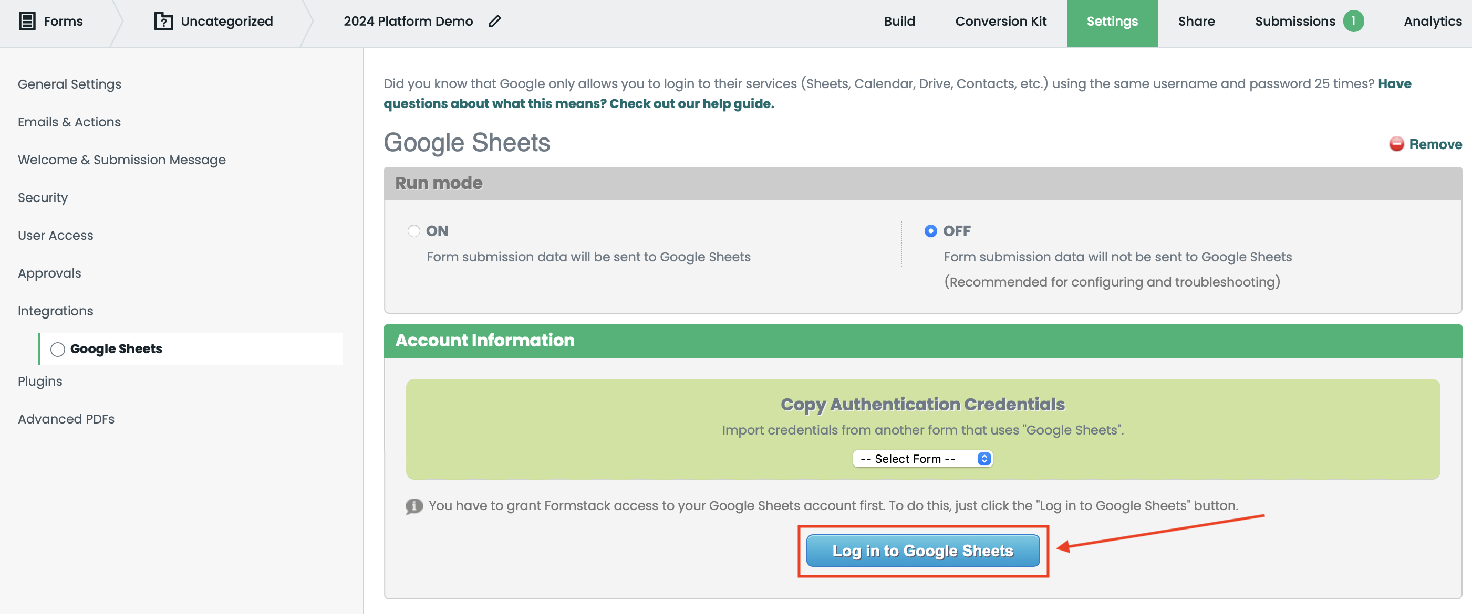Open the Analytics tab
1472x614 pixels.
1432,21
